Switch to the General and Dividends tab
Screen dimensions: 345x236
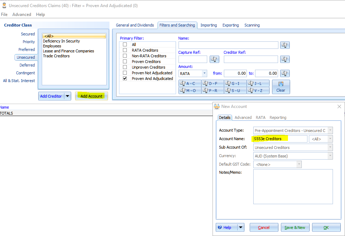point(135,25)
